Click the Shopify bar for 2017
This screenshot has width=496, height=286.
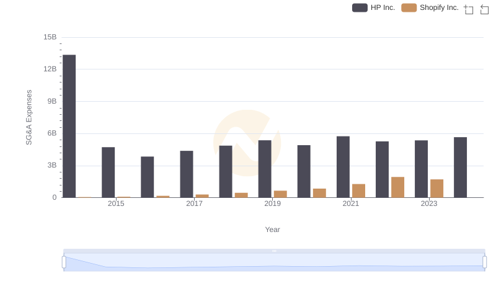tap(202, 196)
